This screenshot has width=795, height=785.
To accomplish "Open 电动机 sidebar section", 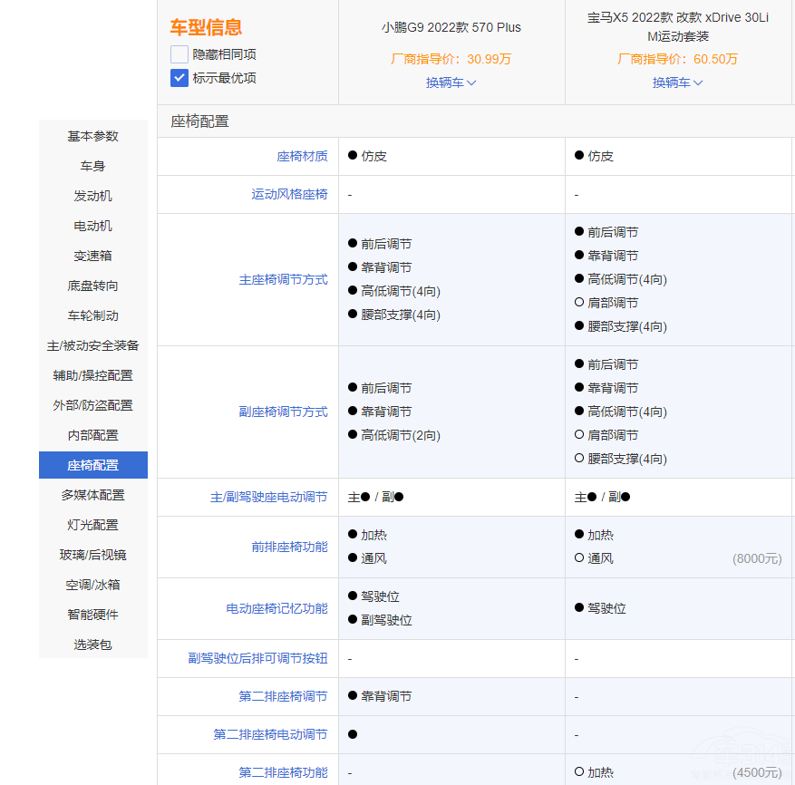I will pos(92,226).
